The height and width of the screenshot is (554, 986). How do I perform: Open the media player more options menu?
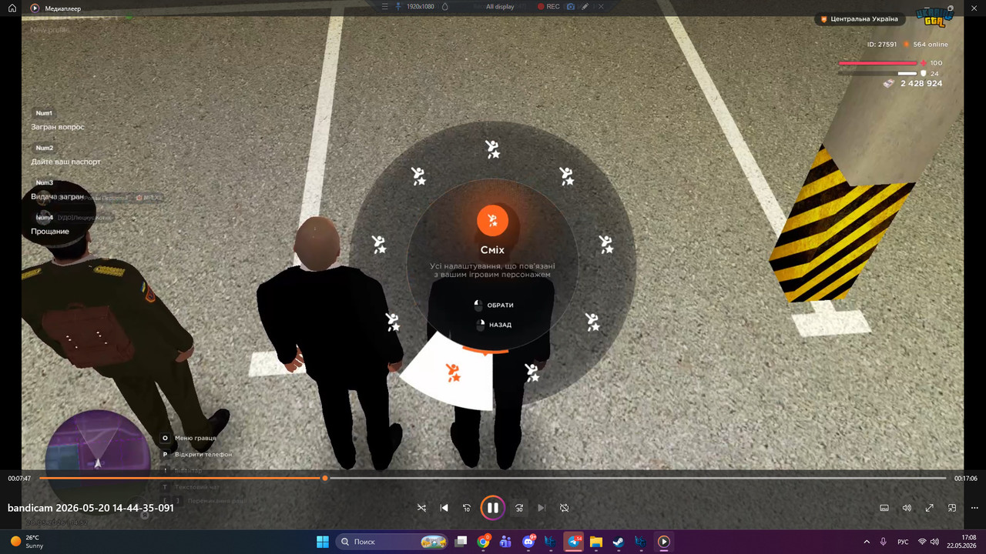[x=974, y=508]
